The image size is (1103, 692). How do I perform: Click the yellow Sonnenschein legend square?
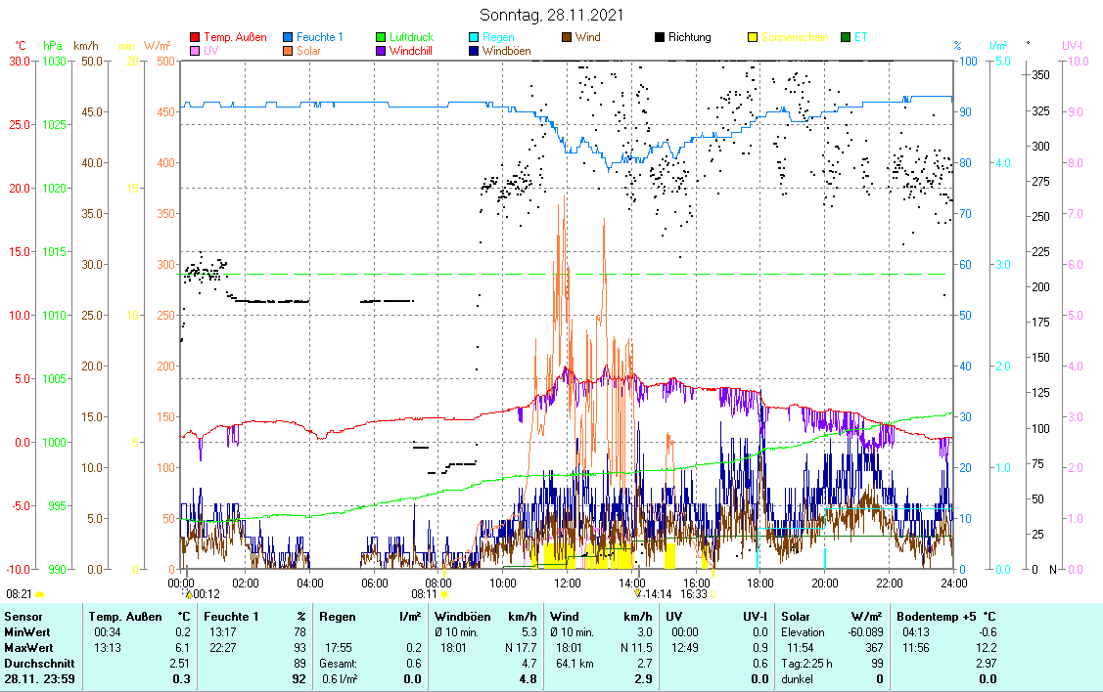click(754, 38)
